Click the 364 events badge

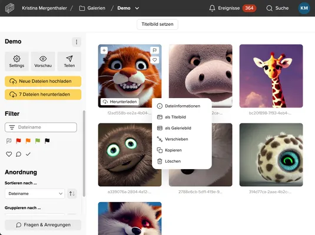[249, 8]
